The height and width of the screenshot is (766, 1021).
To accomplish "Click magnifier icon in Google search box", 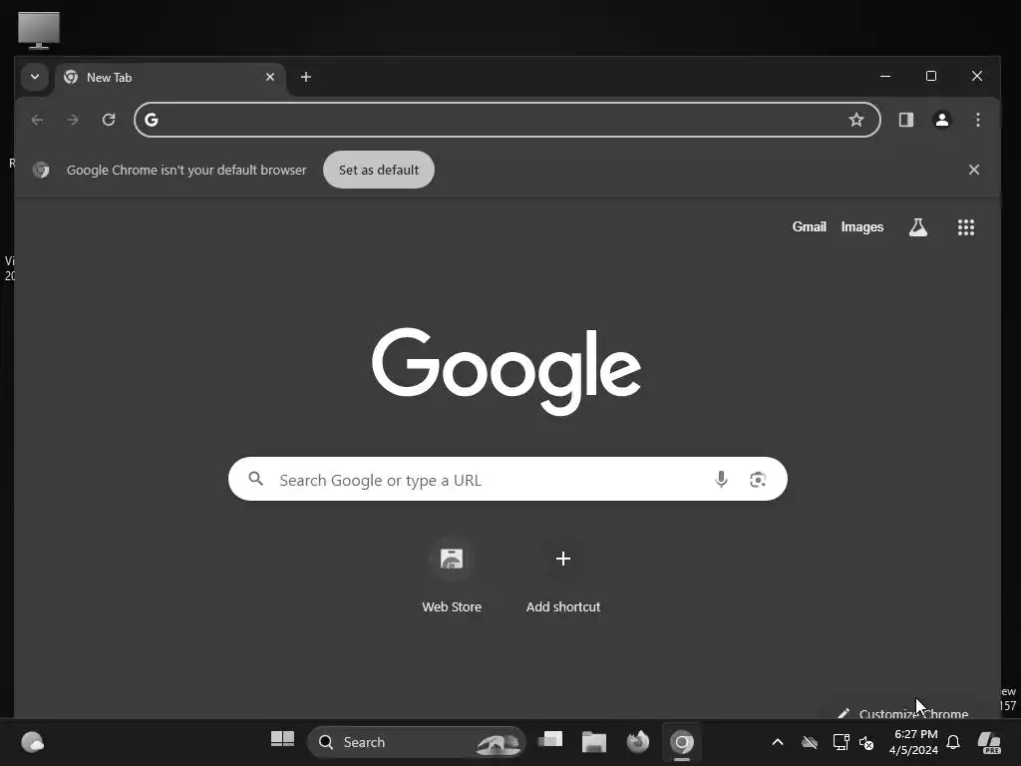I will point(256,480).
